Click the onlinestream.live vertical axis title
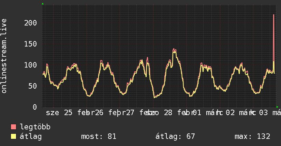This screenshot has width=281, height=146. 4,56
